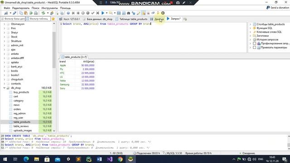Open the session manager icon
This screenshot has height=163, width=290.
click(6, 13)
